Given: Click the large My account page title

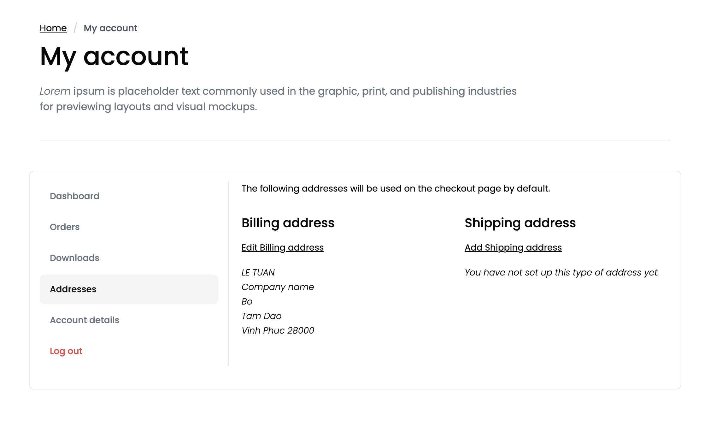Looking at the screenshot, I should point(114,56).
